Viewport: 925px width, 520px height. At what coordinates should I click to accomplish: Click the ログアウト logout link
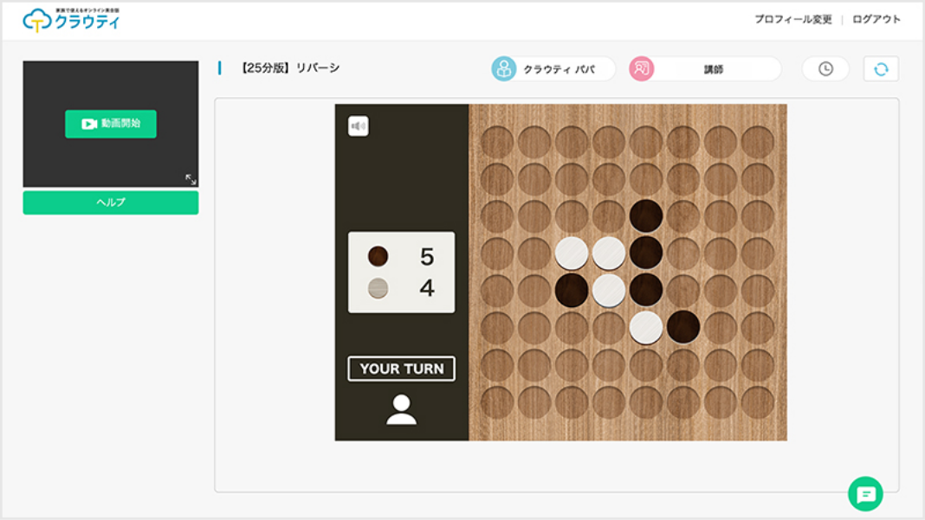(876, 19)
